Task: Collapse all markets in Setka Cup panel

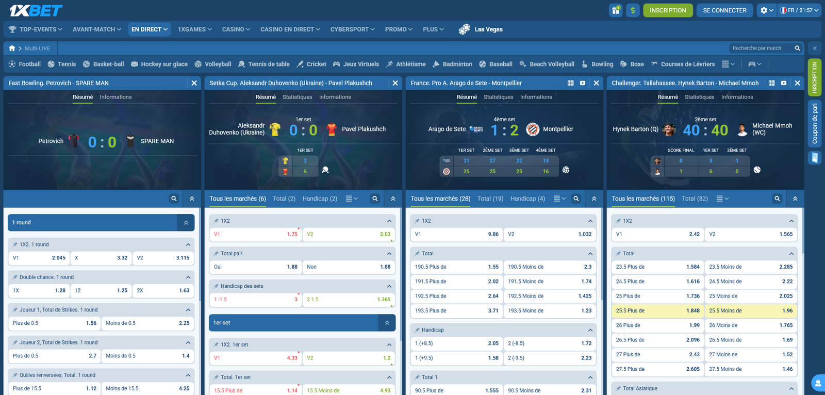Action: [x=393, y=199]
